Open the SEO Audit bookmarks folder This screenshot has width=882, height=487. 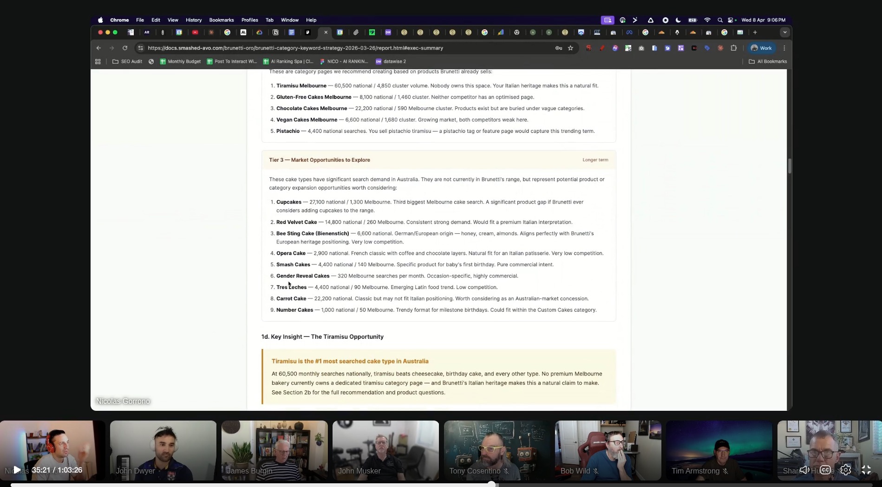point(127,61)
